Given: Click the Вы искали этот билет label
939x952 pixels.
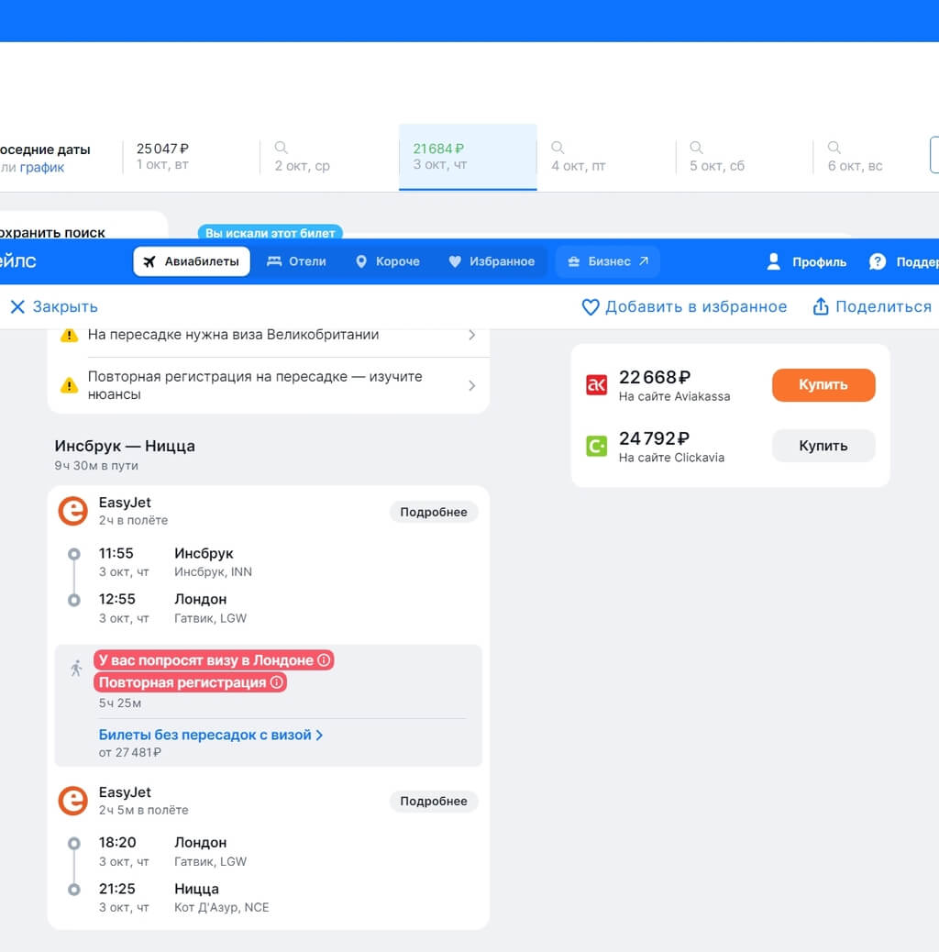Looking at the screenshot, I should pyautogui.click(x=271, y=233).
